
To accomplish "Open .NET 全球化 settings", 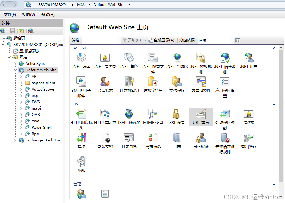I will click(x=177, y=61).
